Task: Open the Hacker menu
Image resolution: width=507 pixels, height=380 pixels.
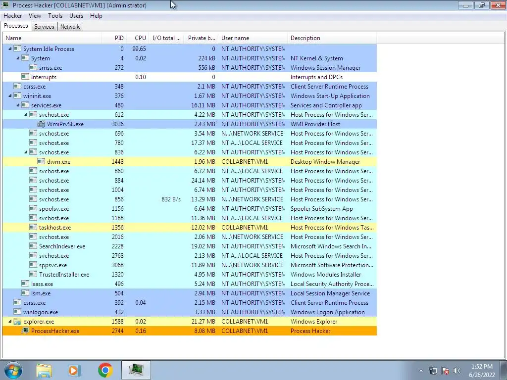Action: point(12,16)
